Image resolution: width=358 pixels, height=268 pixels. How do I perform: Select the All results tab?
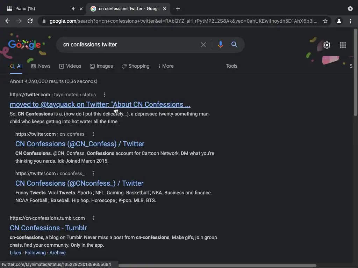pyautogui.click(x=16, y=66)
